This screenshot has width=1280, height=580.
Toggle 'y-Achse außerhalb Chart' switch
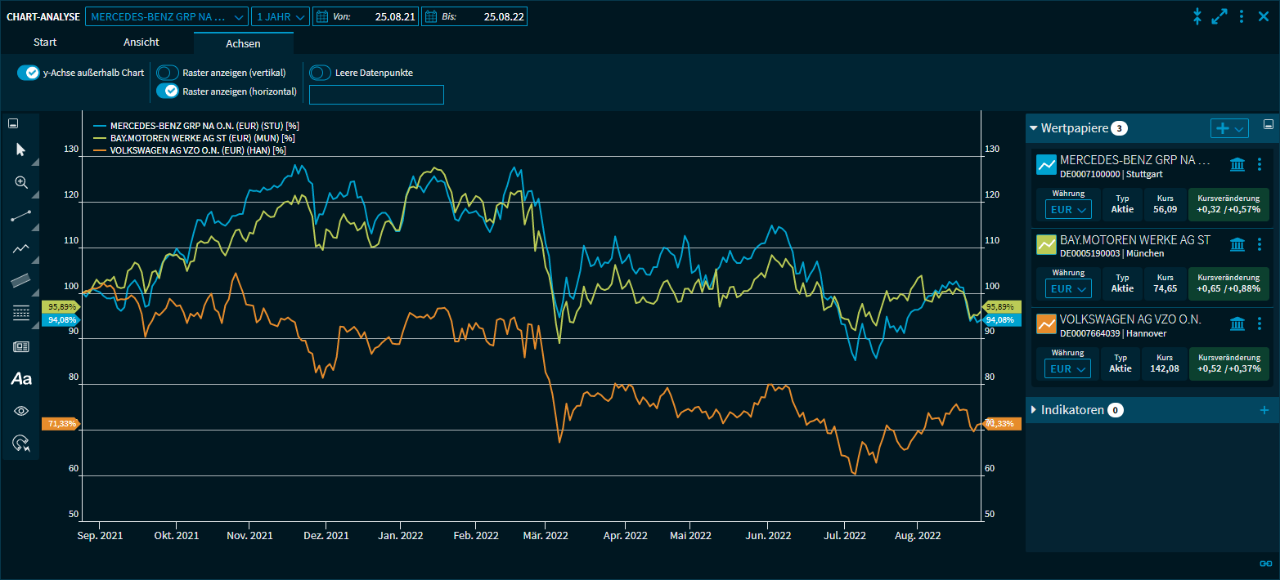[x=29, y=73]
